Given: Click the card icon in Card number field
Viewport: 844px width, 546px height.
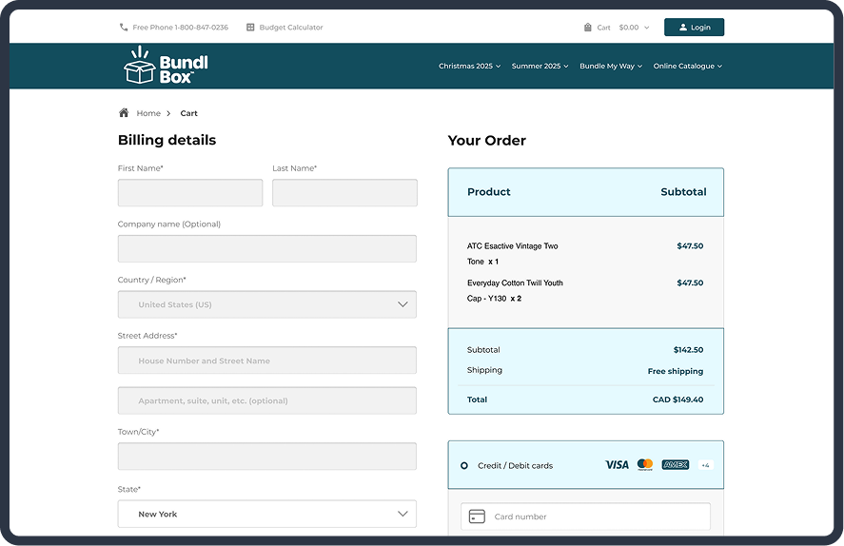Looking at the screenshot, I should (477, 517).
